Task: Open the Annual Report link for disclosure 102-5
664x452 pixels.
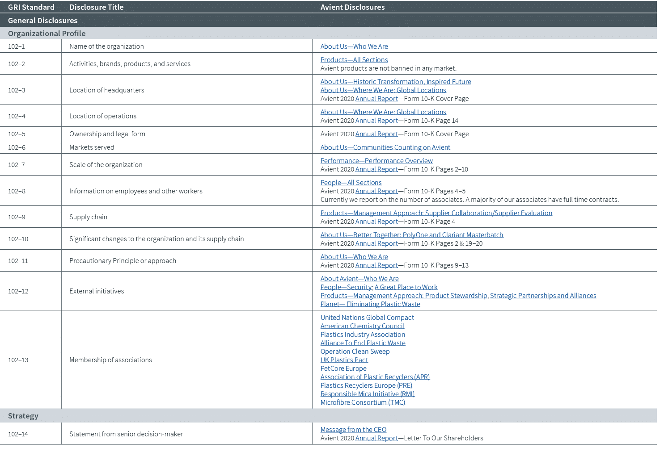Action: pyautogui.click(x=376, y=134)
